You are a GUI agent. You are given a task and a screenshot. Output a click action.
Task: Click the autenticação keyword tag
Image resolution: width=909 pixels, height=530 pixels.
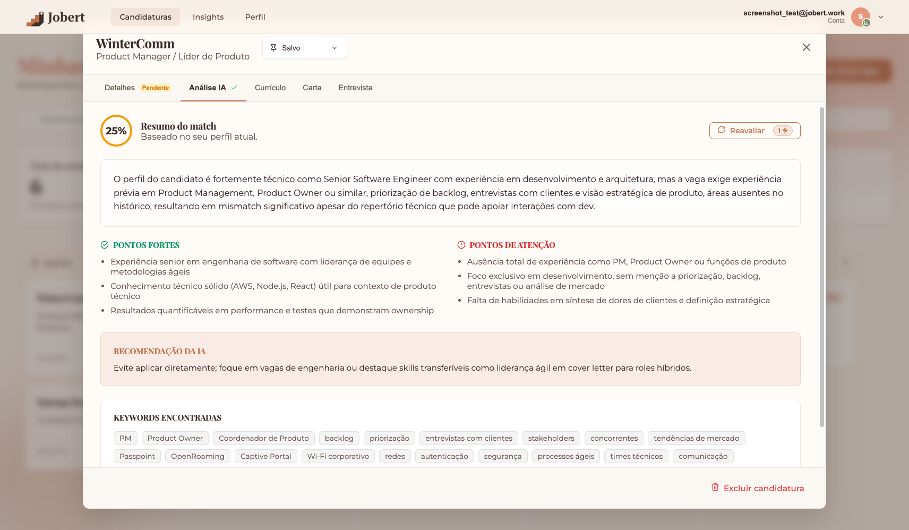444,456
